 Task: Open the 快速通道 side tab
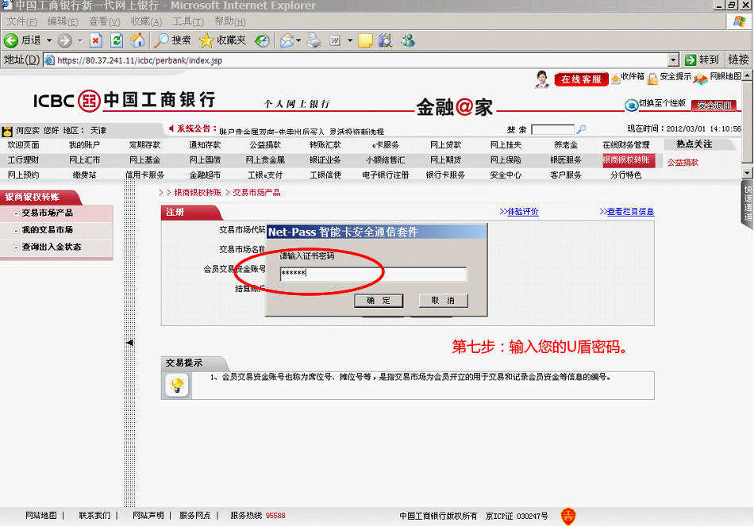click(x=747, y=204)
